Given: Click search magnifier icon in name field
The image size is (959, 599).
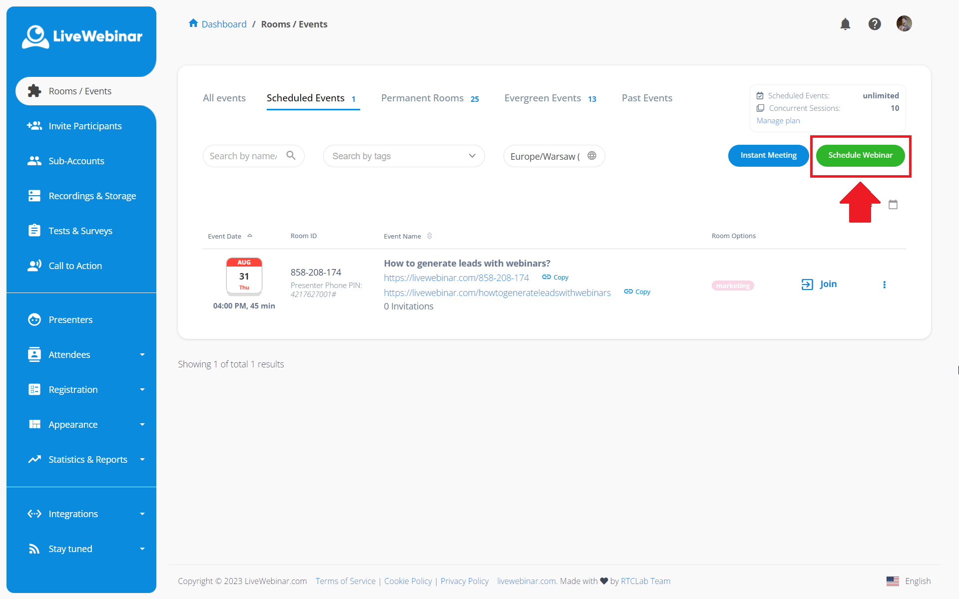Looking at the screenshot, I should point(291,156).
